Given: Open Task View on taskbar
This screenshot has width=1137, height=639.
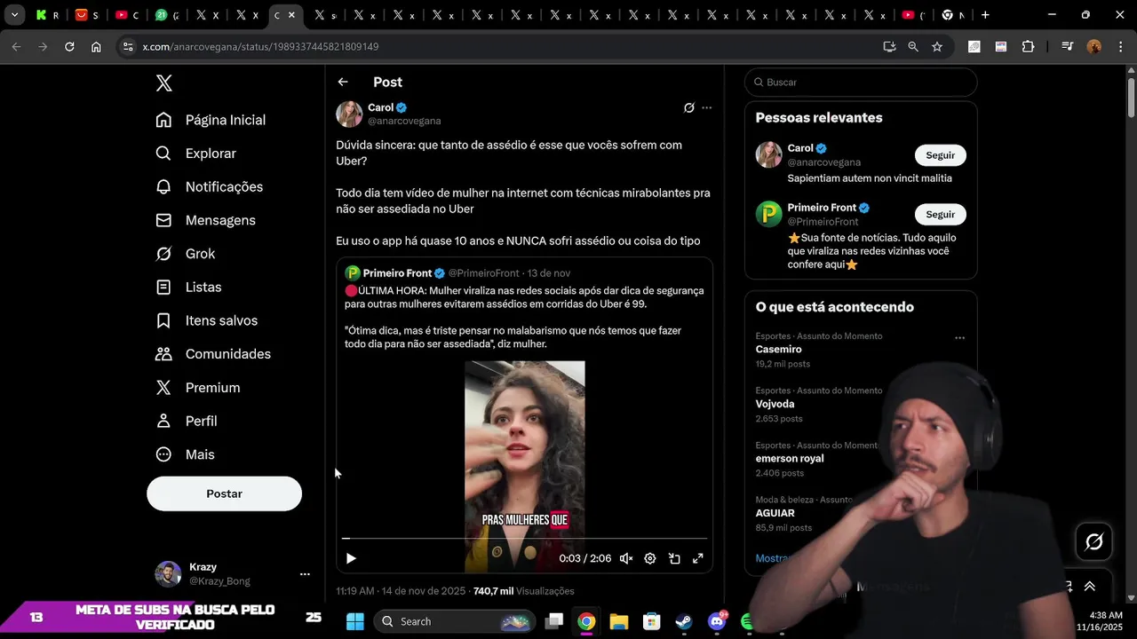Looking at the screenshot, I should tap(554, 621).
